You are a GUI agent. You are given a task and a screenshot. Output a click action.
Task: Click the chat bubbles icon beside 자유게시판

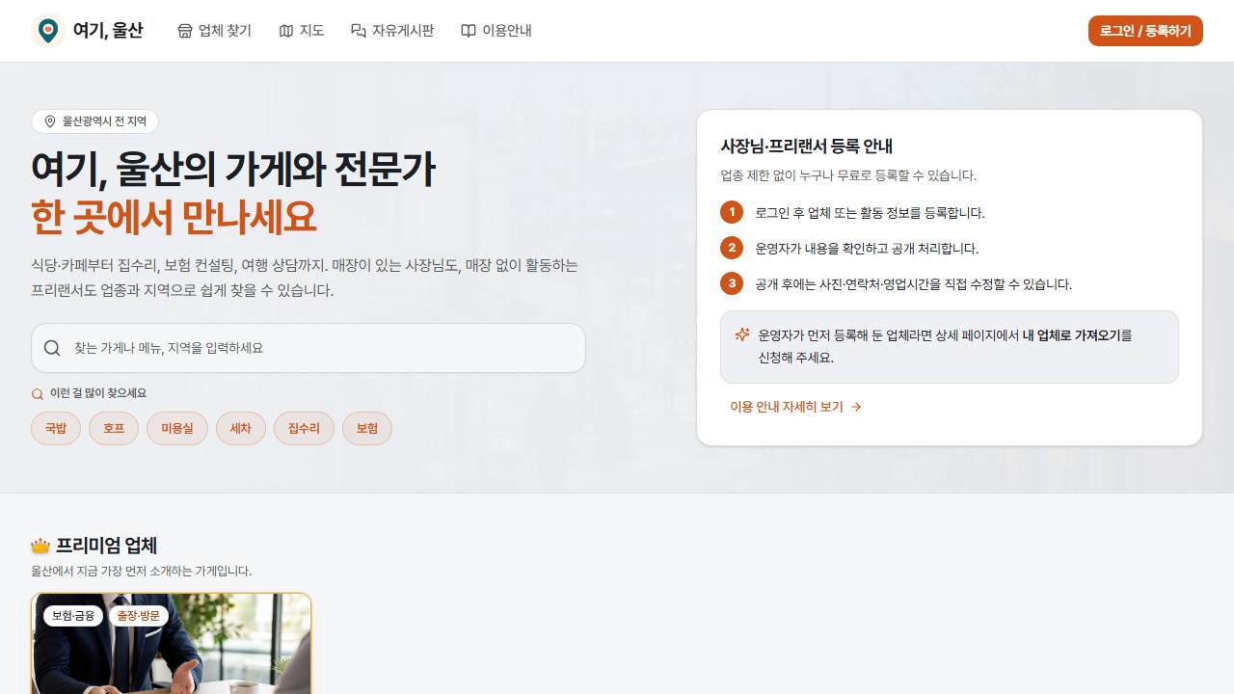pyautogui.click(x=359, y=31)
